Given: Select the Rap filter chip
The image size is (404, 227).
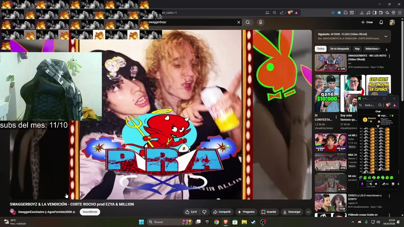Looking at the screenshot, I should click(357, 49).
